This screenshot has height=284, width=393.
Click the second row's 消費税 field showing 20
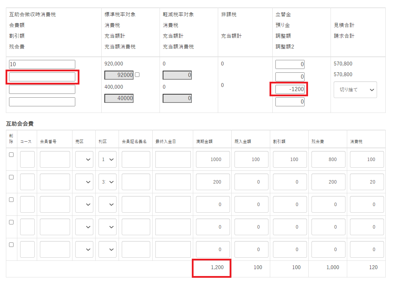(x=367, y=182)
